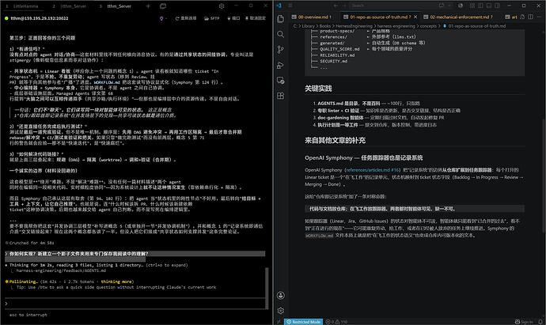
Task: Click 'harness-engineering' breadcrumb segment
Action: tap(396, 26)
